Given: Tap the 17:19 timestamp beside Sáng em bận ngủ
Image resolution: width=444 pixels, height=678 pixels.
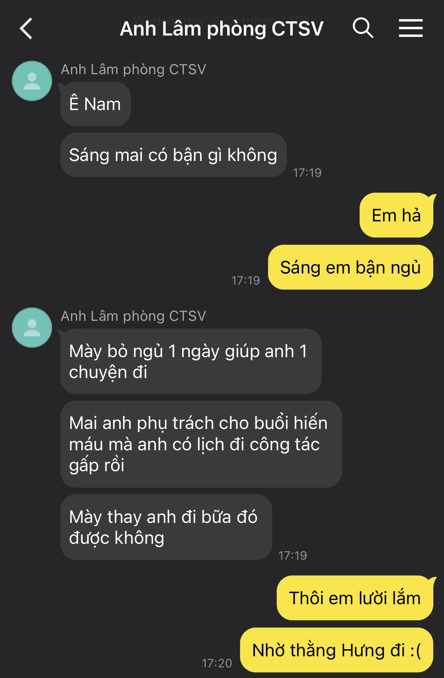Looking at the screenshot, I should point(245,280).
